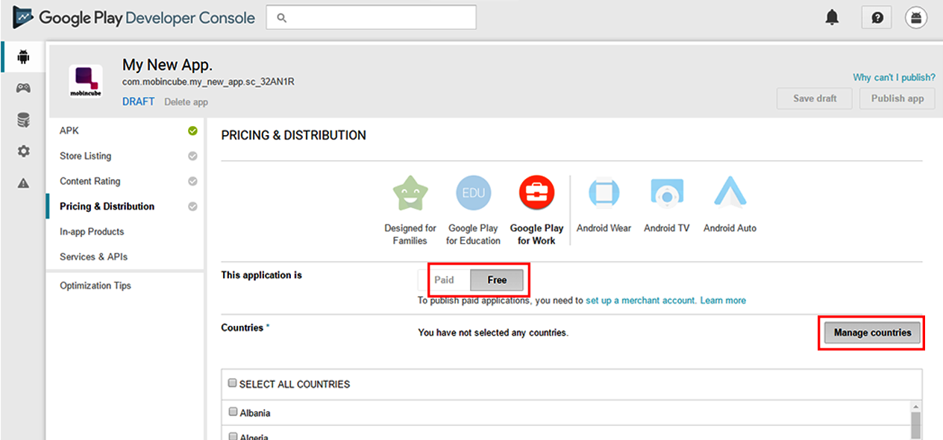The width and height of the screenshot is (943, 440).
Task: Select the Android TV icon
Action: pos(667,193)
